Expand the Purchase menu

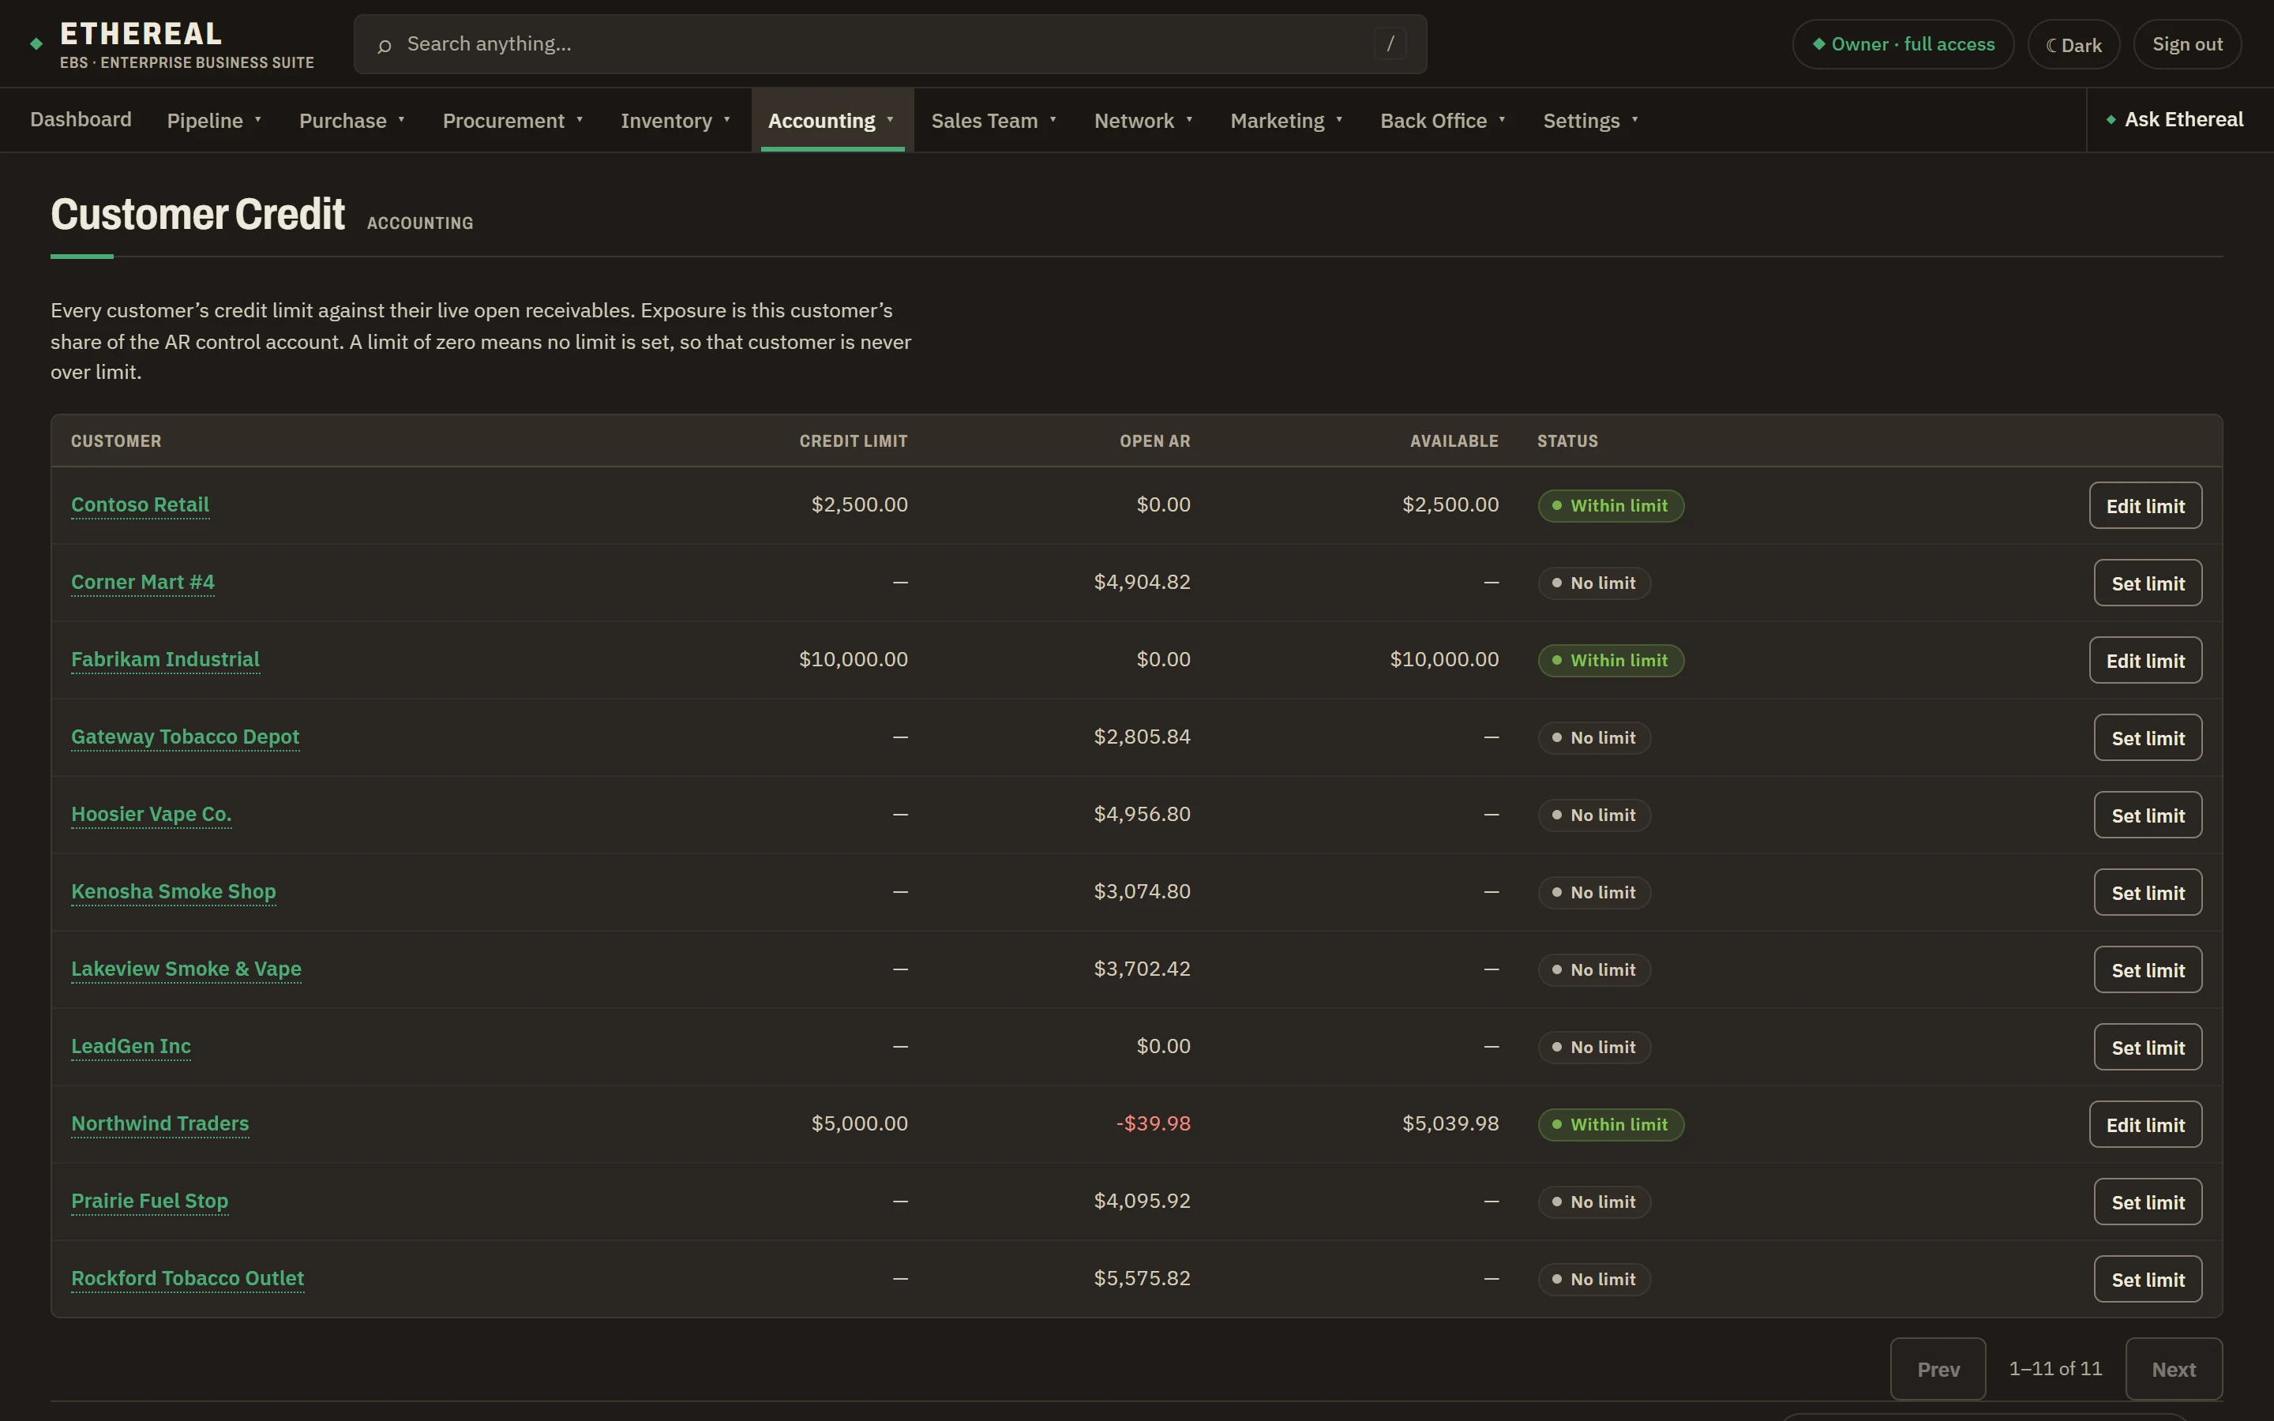click(x=352, y=120)
